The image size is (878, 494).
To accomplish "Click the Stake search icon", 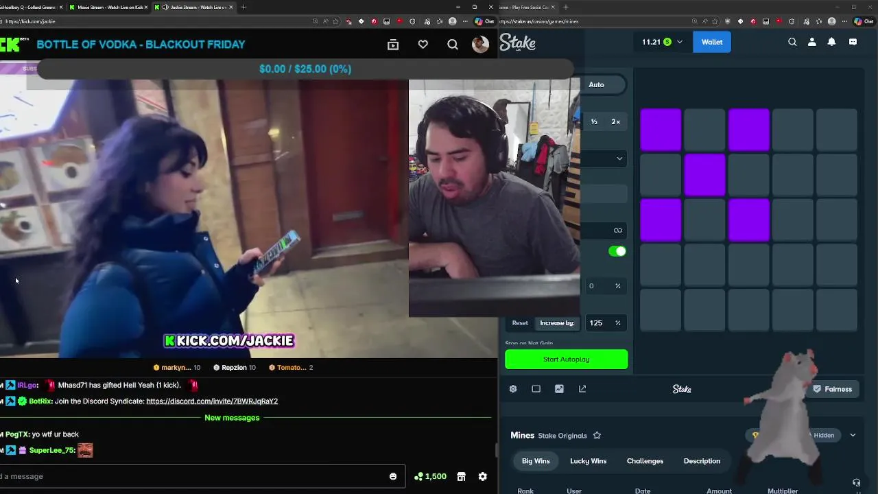I will pyautogui.click(x=792, y=42).
